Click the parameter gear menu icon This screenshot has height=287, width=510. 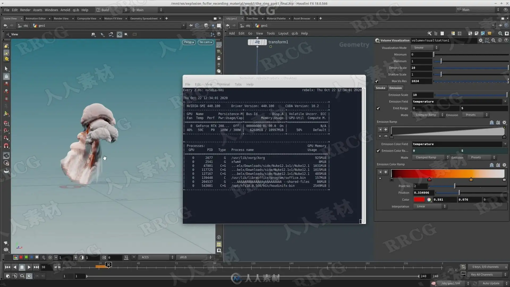tap(481, 40)
